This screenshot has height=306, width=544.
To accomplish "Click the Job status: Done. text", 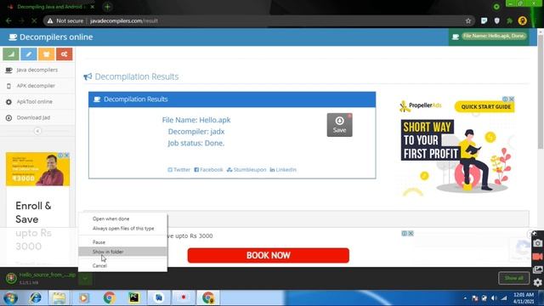I will pyautogui.click(x=196, y=143).
